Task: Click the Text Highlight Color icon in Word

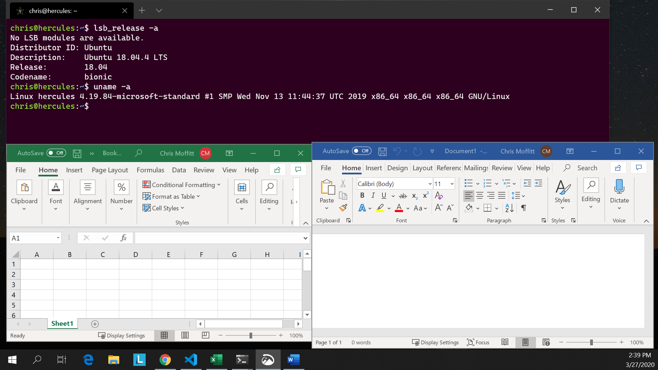Action: click(380, 208)
